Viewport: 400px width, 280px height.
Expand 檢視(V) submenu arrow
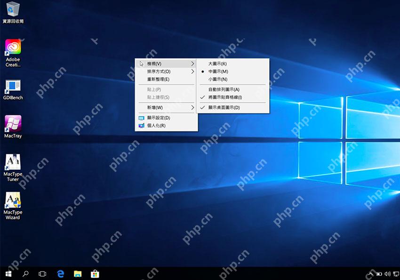coord(192,64)
